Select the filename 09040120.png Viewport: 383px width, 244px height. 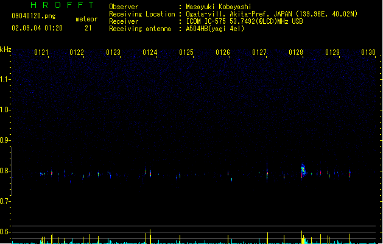coord(33,16)
